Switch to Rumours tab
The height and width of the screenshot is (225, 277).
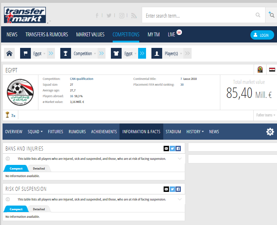(x=77, y=131)
